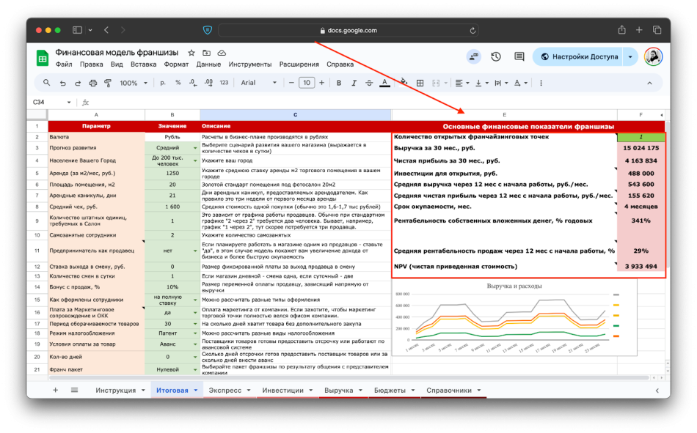Open the Данные menu
Image resolution: width=697 pixels, height=433 pixels.
coord(208,64)
